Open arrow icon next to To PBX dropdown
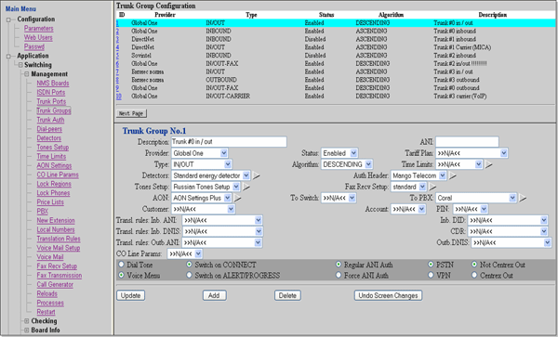Viewport: 558px width, 337px height. 523,198
